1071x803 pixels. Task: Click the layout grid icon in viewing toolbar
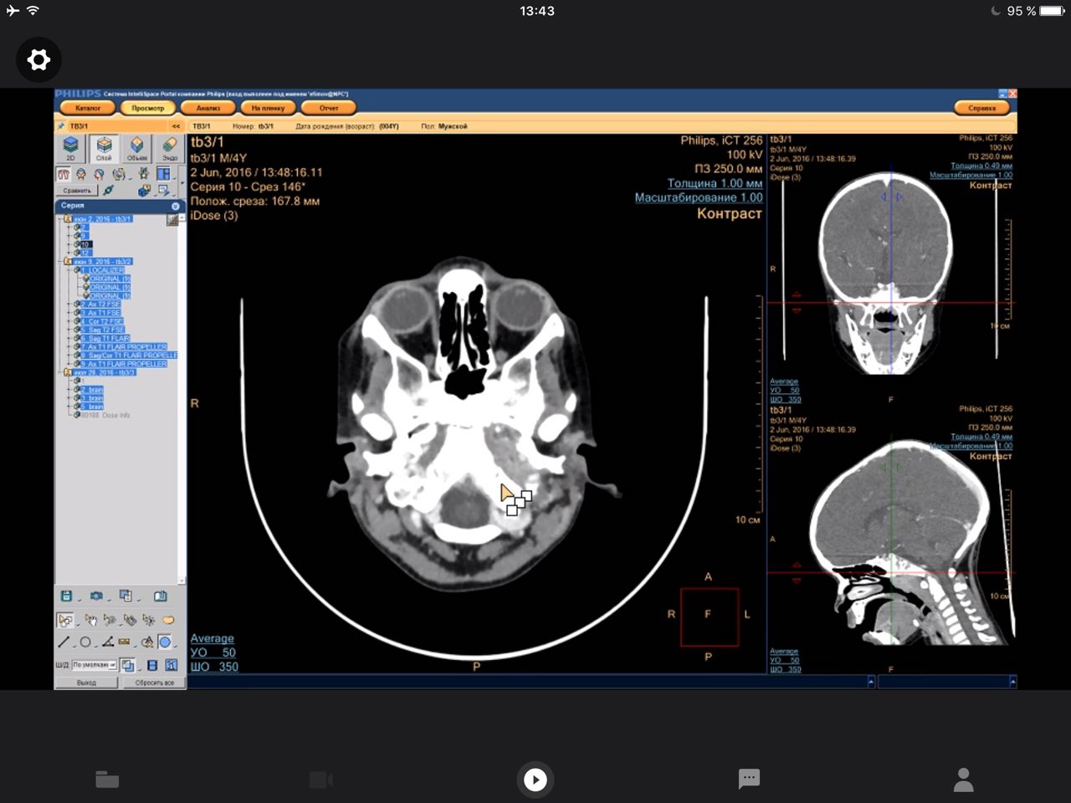[x=163, y=173]
